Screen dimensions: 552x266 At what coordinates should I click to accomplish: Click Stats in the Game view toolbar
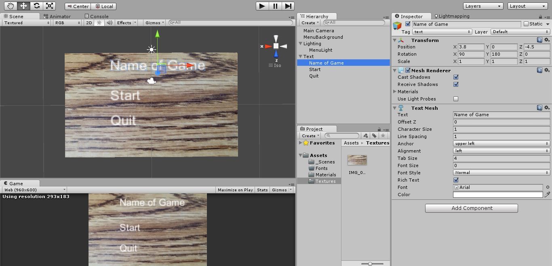[x=262, y=190]
